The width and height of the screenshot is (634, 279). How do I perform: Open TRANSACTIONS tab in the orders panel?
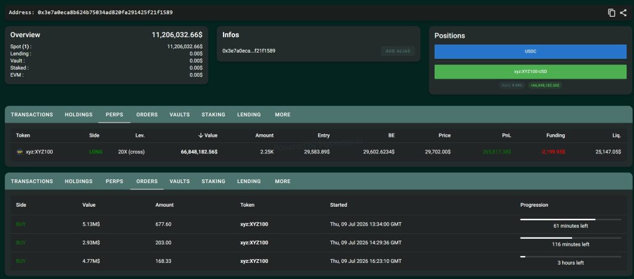(x=32, y=181)
